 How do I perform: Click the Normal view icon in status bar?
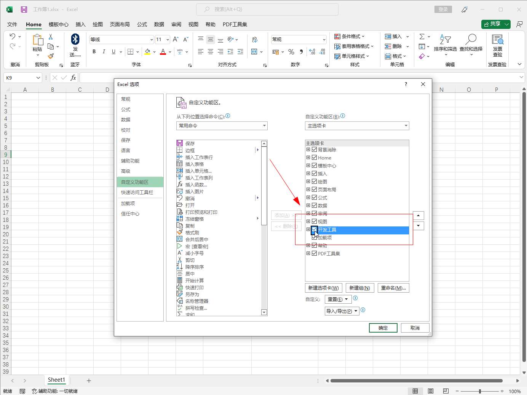(415, 391)
